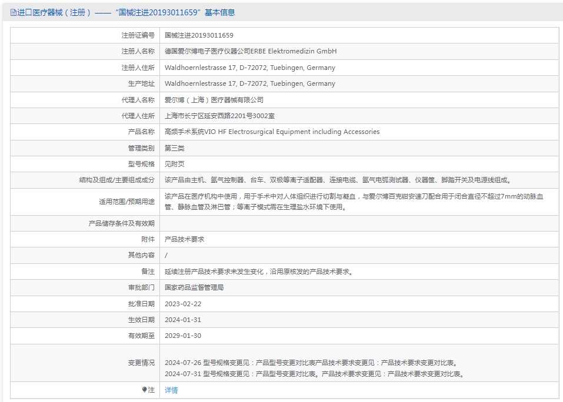Click the 产品储存条件及有效期 label

click(x=121, y=223)
